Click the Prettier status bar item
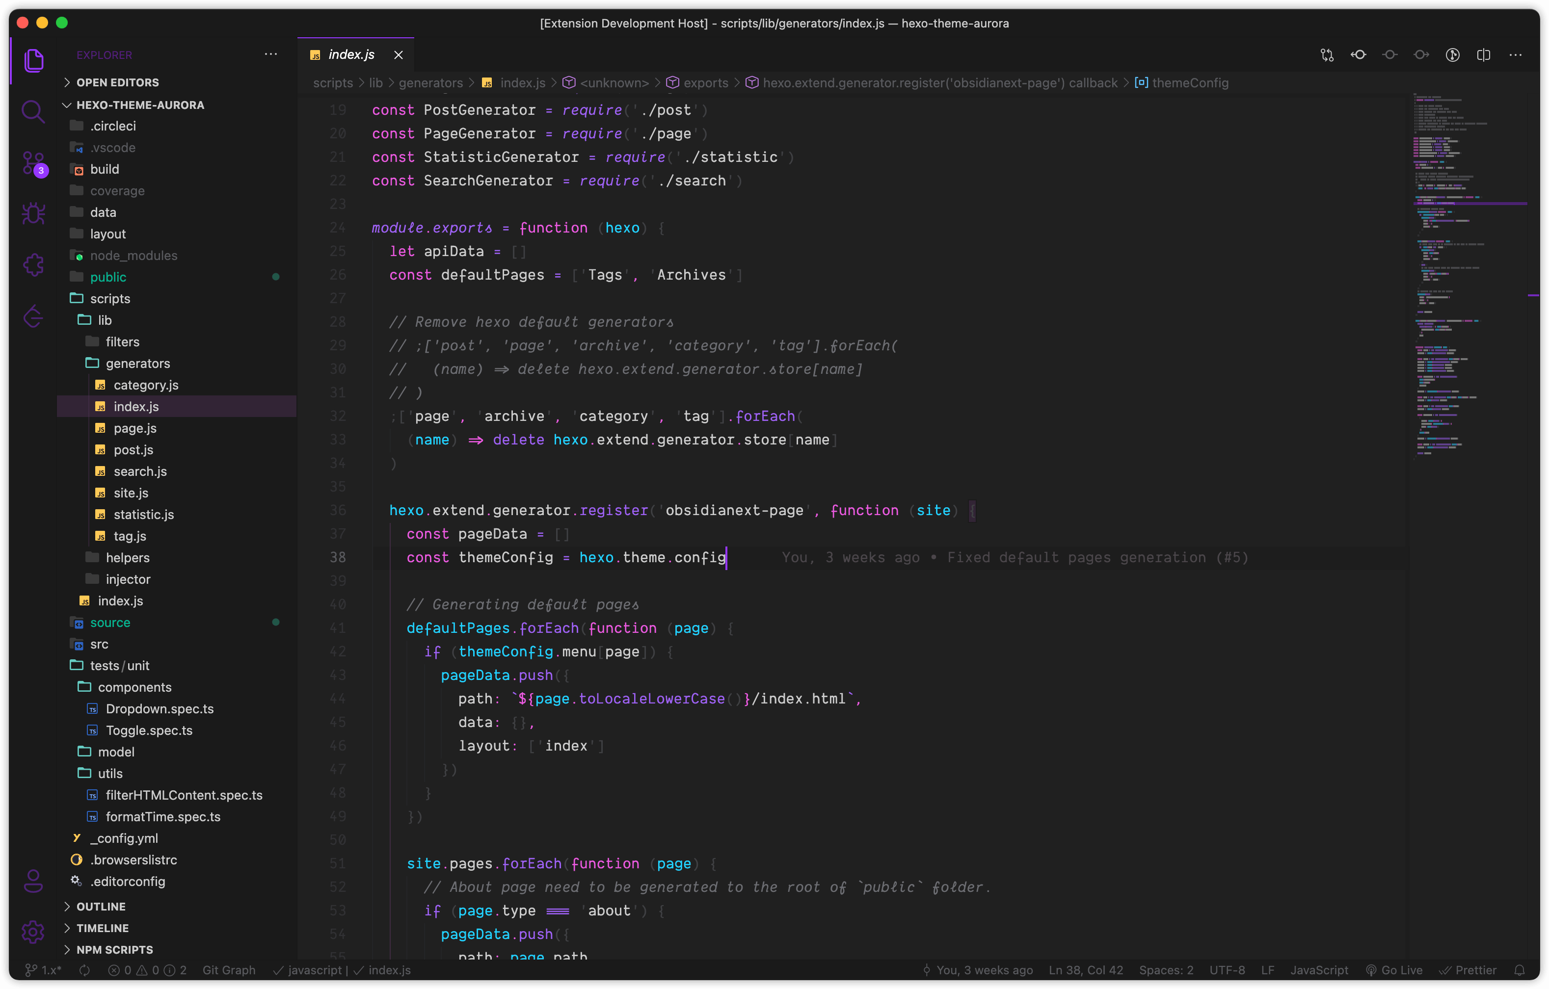This screenshot has height=989, width=1549. [1468, 970]
